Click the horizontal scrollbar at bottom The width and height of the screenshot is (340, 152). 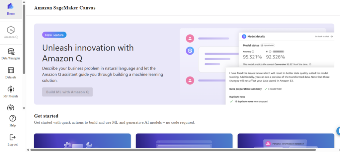[173, 150]
